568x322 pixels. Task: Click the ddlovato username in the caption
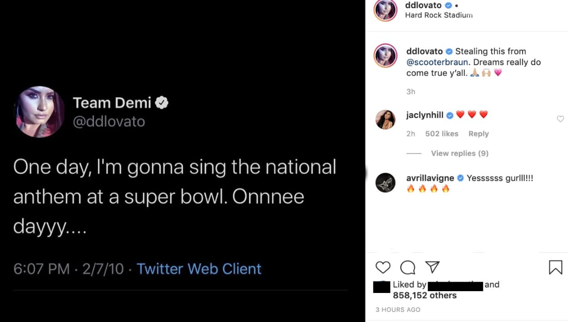(423, 51)
